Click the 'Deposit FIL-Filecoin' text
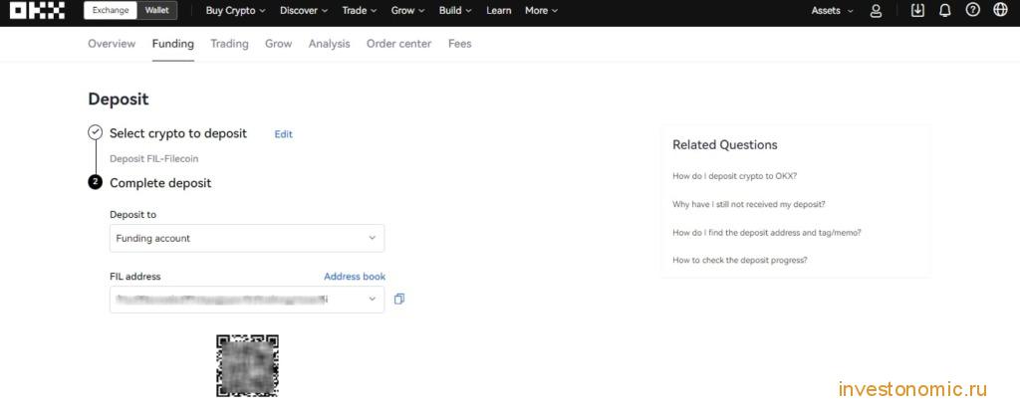The height and width of the screenshot is (409, 1020). [154, 158]
